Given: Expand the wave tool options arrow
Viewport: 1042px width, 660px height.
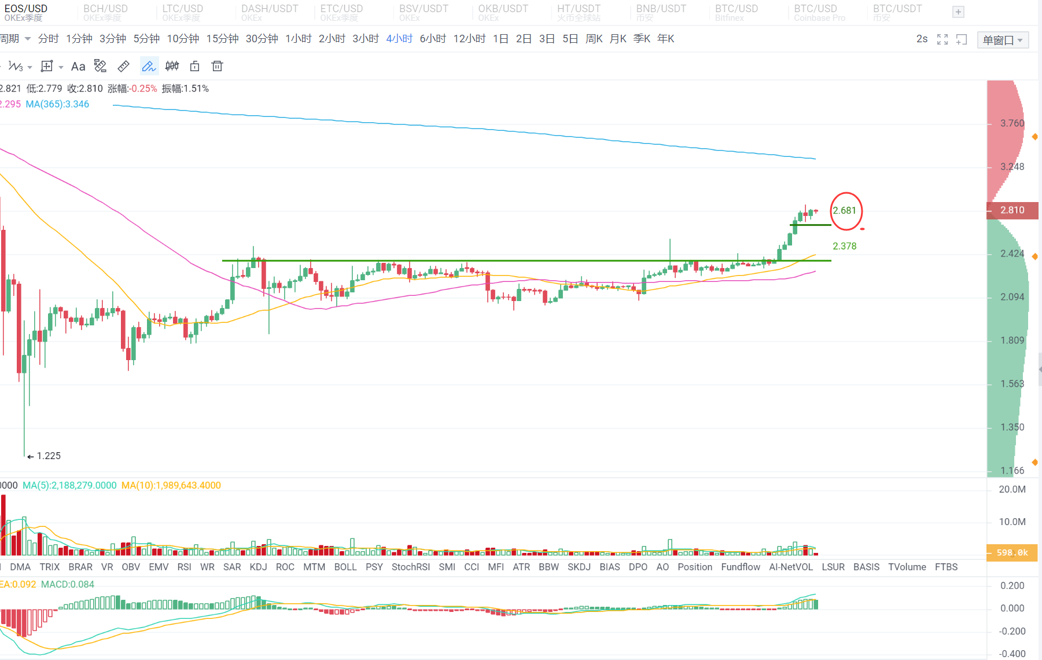Looking at the screenshot, I should (x=30, y=67).
